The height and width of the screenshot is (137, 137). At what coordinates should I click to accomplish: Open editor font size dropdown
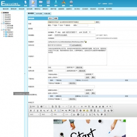[x=68, y=114]
